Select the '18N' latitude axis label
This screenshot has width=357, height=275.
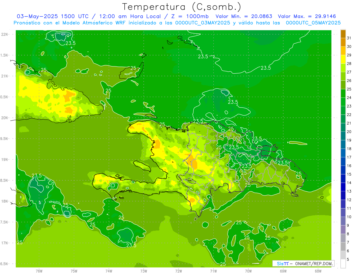(x=5, y=201)
